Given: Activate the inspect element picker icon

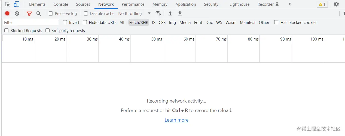Looking at the screenshot, I should tap(7, 4).
